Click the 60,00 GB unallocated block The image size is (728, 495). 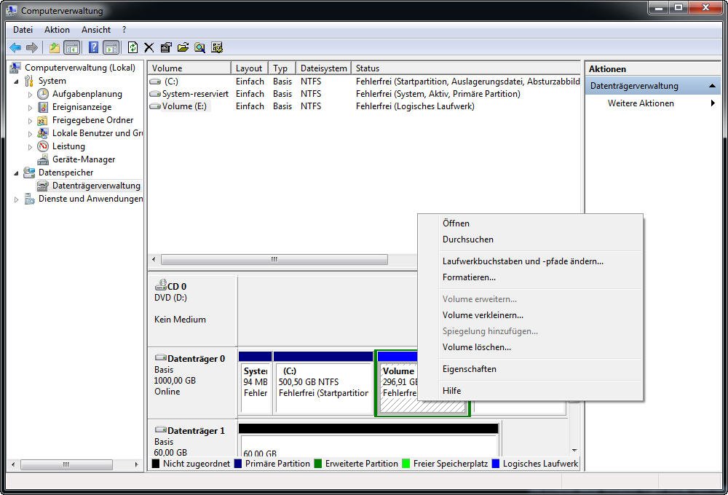[368, 440]
